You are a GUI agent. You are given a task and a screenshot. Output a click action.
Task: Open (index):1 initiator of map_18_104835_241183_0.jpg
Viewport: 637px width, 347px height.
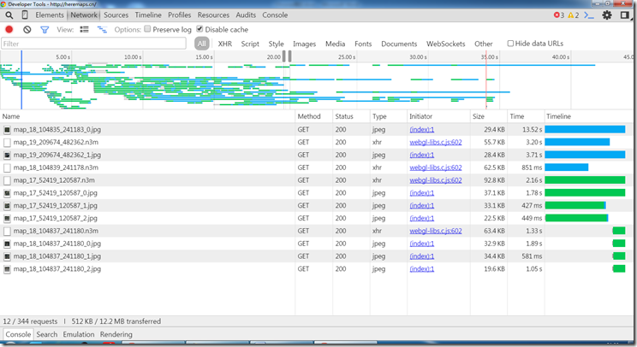tap(422, 130)
